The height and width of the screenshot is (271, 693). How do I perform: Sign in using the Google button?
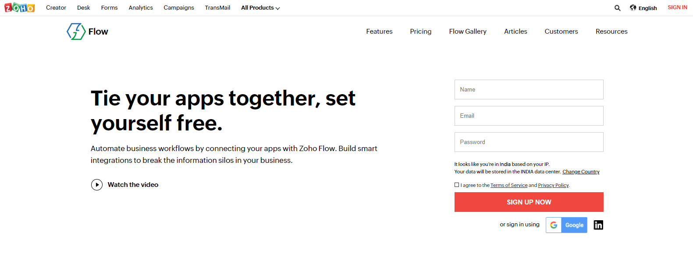566,225
